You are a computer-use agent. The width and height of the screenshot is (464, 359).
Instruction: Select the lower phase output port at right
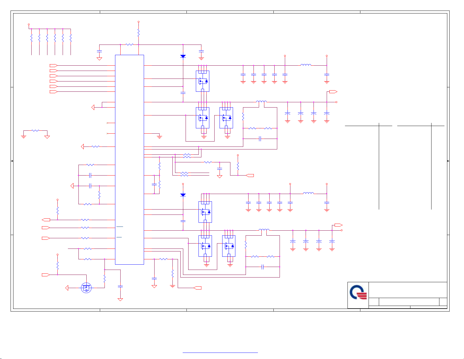click(338, 225)
